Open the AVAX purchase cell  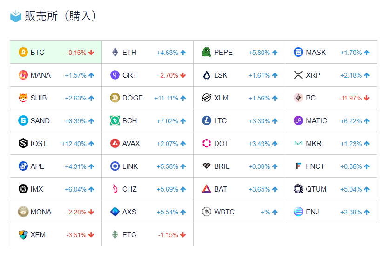pyautogui.click(x=148, y=143)
